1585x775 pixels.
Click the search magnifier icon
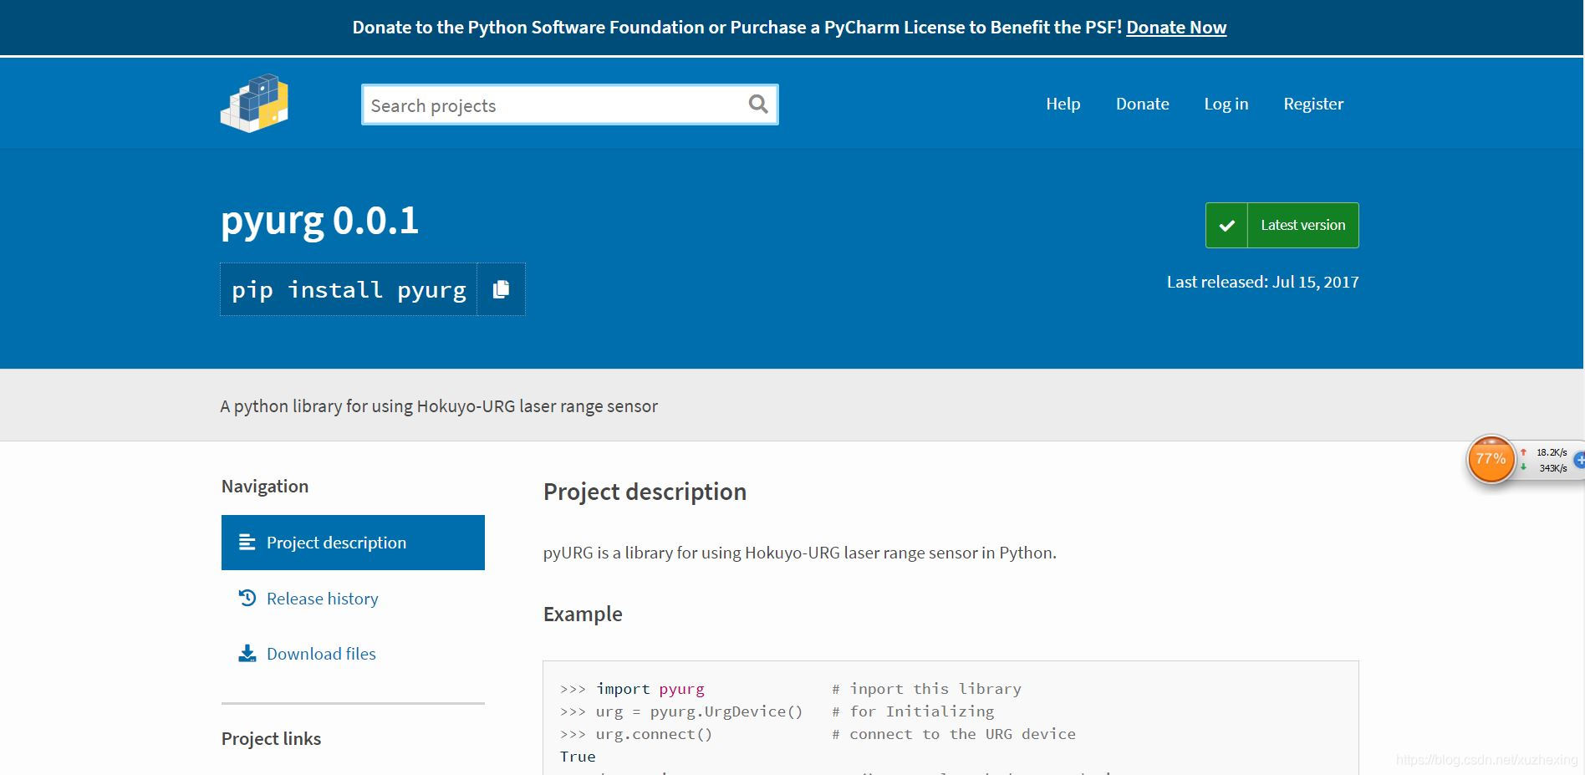coord(758,104)
